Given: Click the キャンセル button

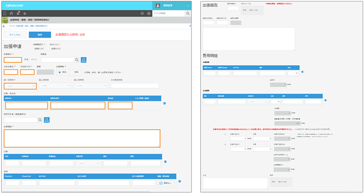Looking at the screenshot, I should click(x=15, y=35).
